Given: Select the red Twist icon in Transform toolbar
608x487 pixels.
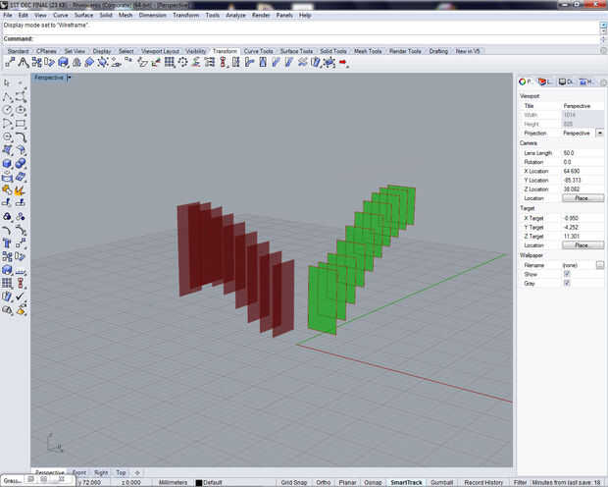Looking at the screenshot, I should click(223, 62).
